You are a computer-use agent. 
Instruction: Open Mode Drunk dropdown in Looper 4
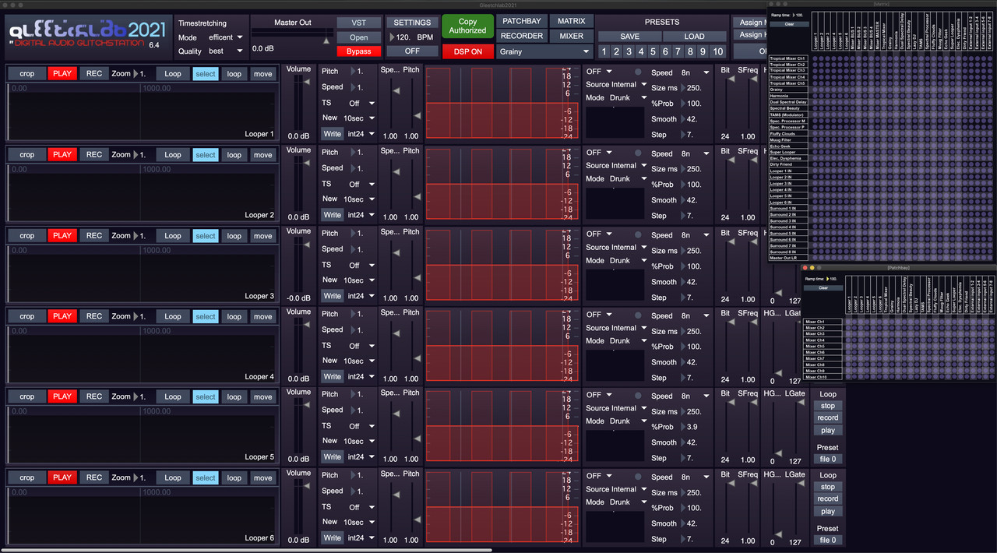pos(627,340)
